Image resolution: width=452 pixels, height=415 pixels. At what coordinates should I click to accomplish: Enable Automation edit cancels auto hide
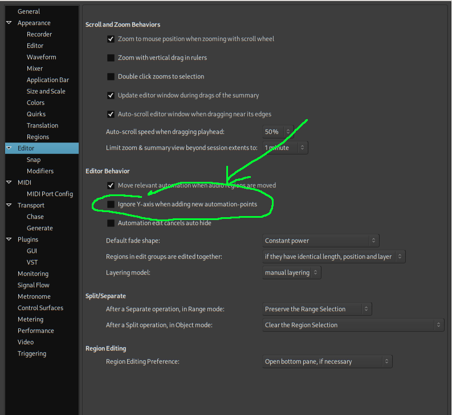tap(111, 223)
